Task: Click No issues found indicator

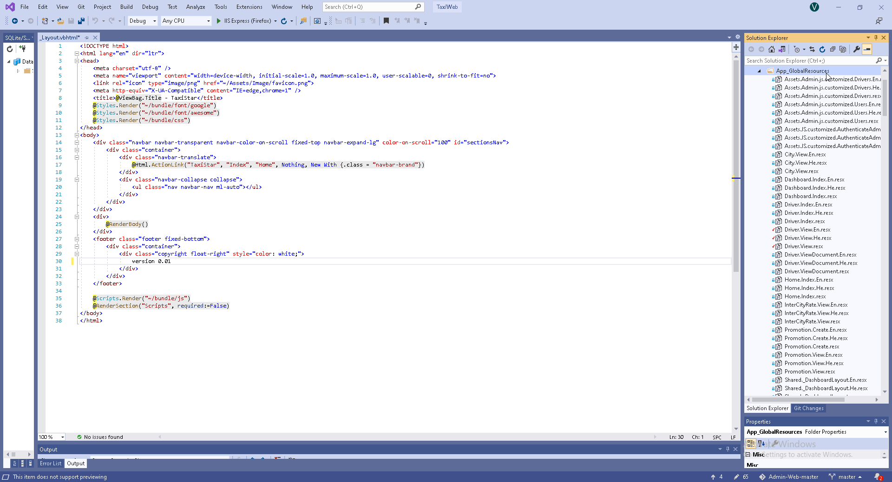Action: tap(100, 437)
